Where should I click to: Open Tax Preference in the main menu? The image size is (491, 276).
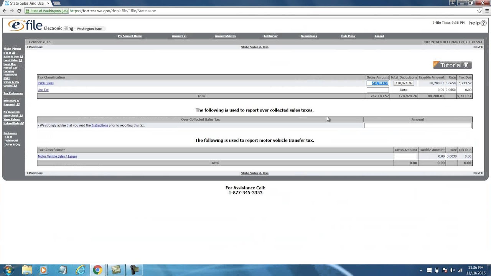13,93
